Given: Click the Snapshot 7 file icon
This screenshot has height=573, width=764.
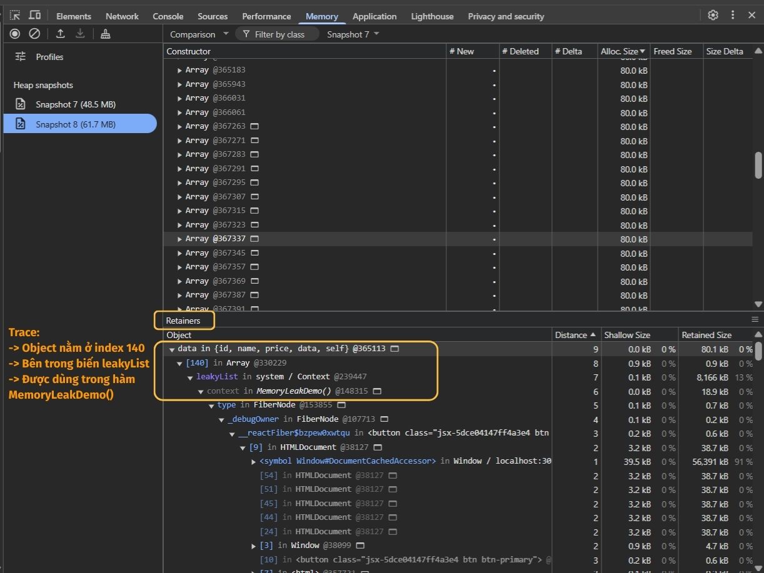Looking at the screenshot, I should pos(21,104).
